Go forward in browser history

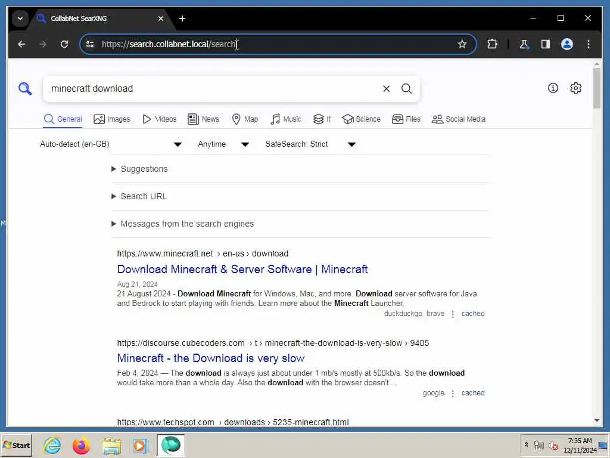(x=43, y=44)
